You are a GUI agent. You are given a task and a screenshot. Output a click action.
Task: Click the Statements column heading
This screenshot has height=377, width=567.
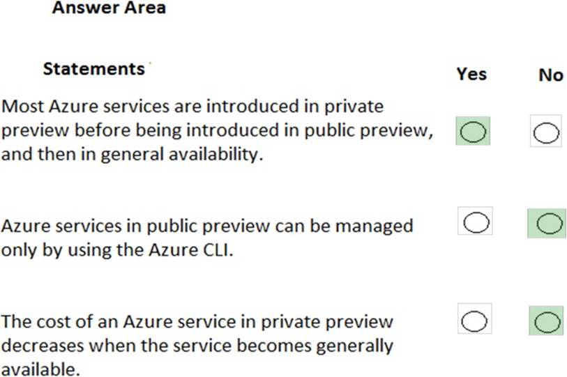[x=93, y=69]
